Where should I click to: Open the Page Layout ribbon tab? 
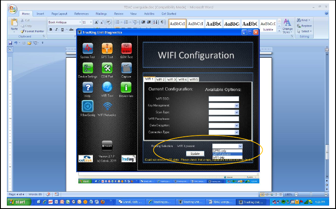coord(59,14)
